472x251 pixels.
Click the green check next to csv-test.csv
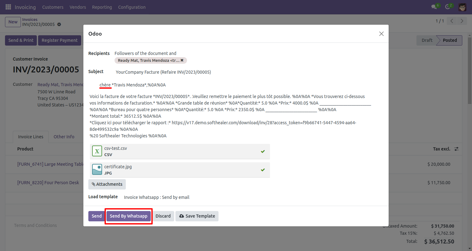pyautogui.click(x=263, y=151)
